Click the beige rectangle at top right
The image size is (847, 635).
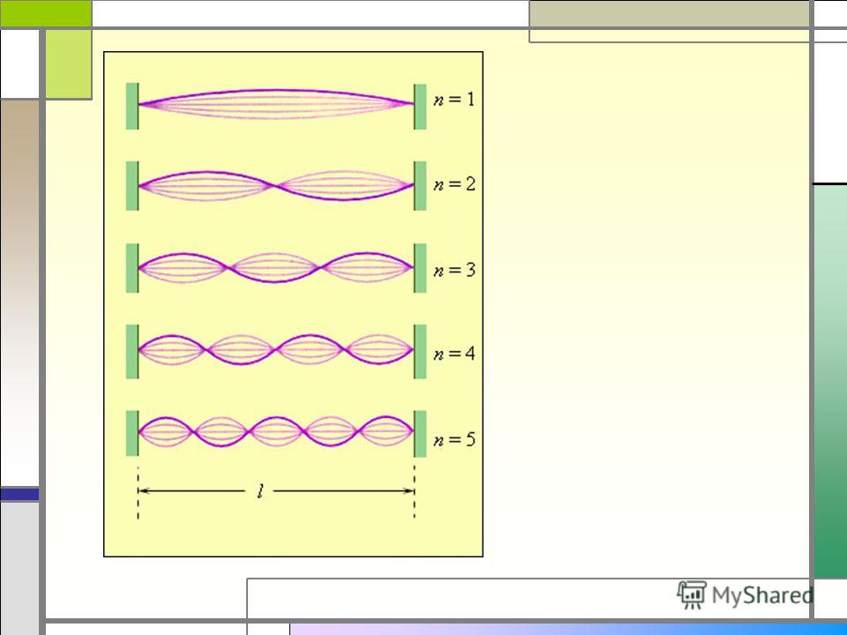coord(669,13)
